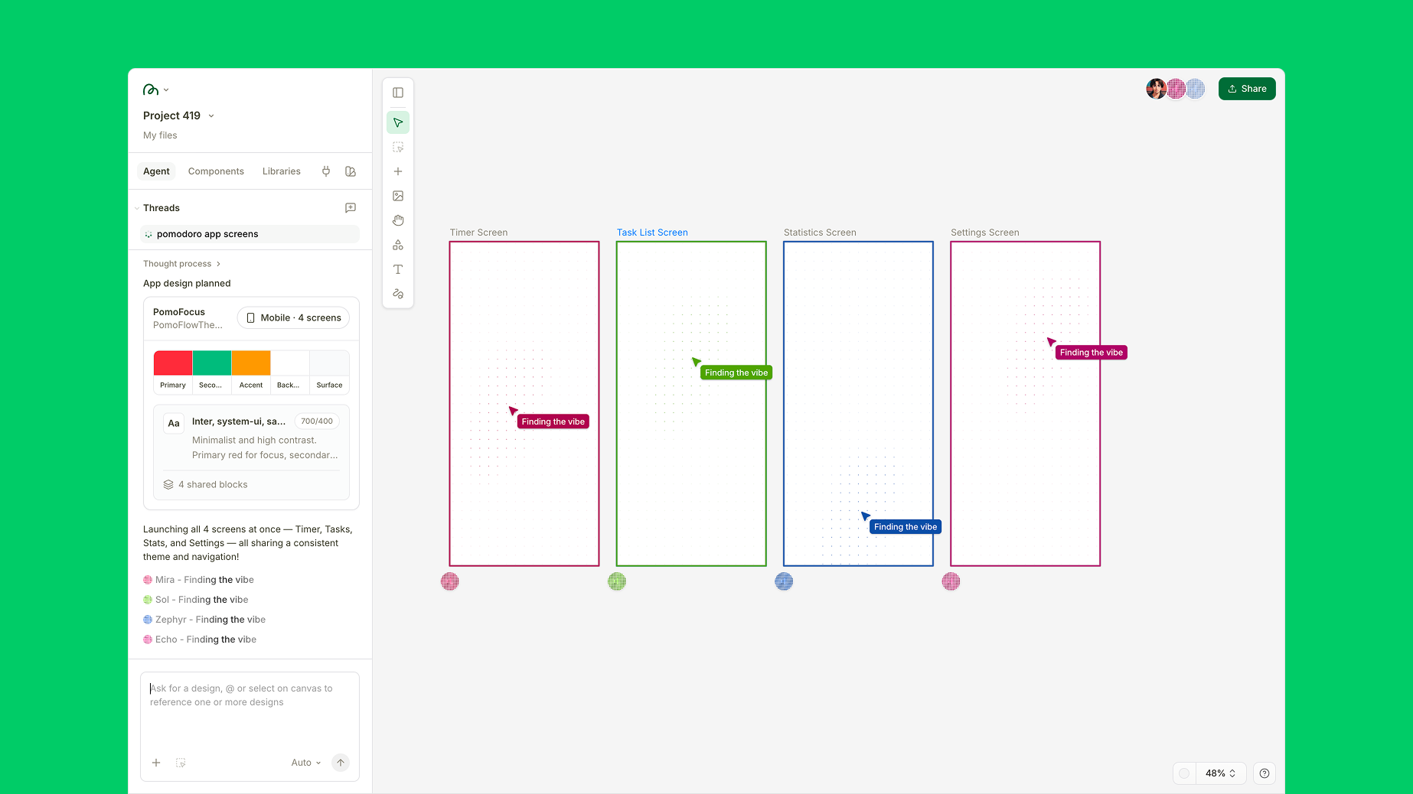1413x794 pixels.
Task: Toggle the canvas background circle control
Action: point(1184,773)
